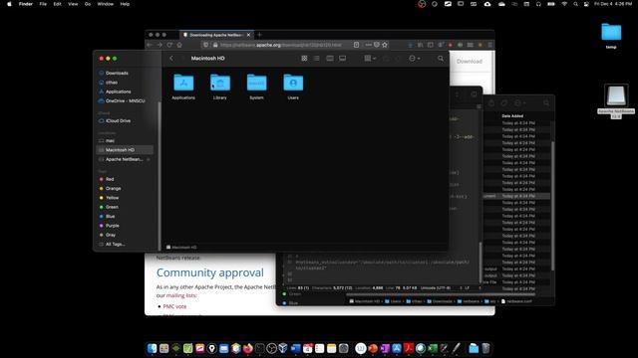Switch Finder to list view

pos(317,59)
